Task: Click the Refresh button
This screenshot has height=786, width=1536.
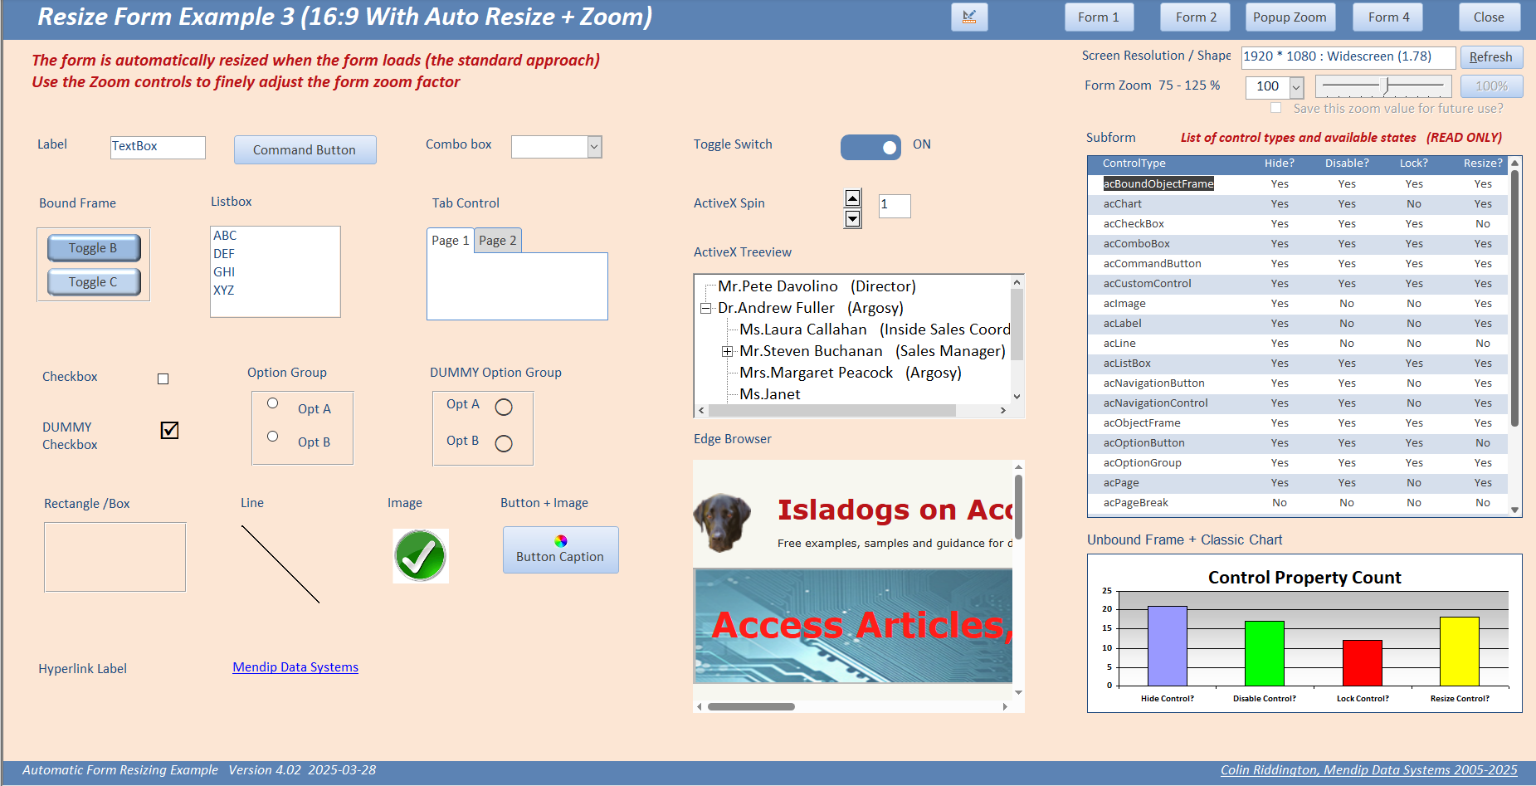Action: coord(1491,57)
